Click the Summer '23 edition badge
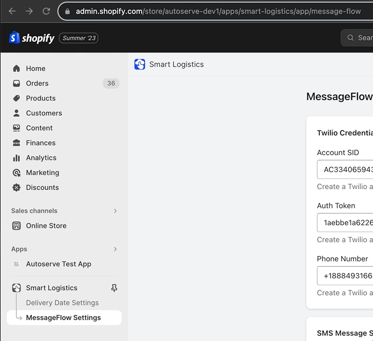The width and height of the screenshot is (373, 341). [x=79, y=38]
